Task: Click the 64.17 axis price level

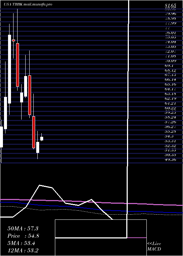Action: pyautogui.click(x=171, y=89)
